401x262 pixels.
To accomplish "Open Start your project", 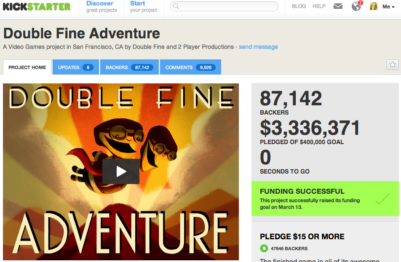I will (x=144, y=7).
